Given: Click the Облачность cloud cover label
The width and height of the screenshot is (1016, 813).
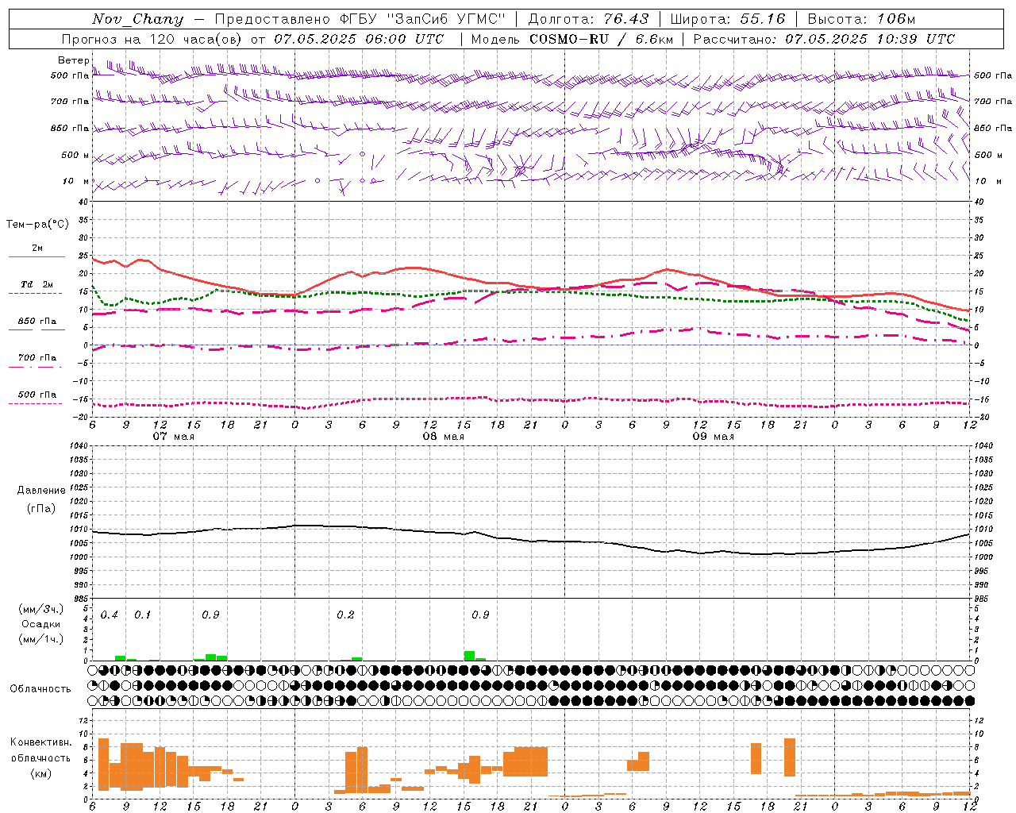Looking at the screenshot, I should coord(40,689).
